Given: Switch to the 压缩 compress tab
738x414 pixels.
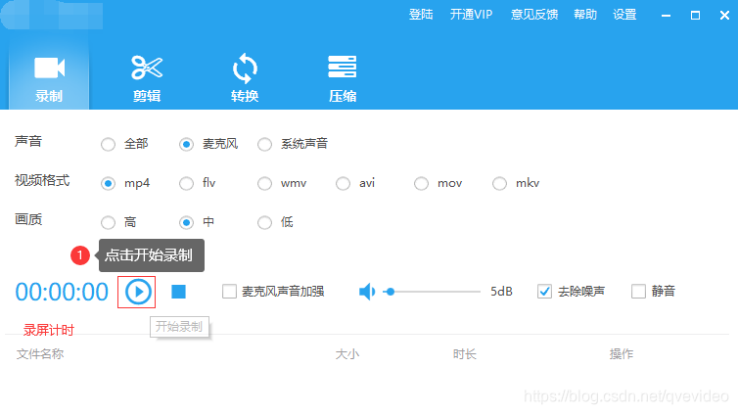Looking at the screenshot, I should pos(343,79).
